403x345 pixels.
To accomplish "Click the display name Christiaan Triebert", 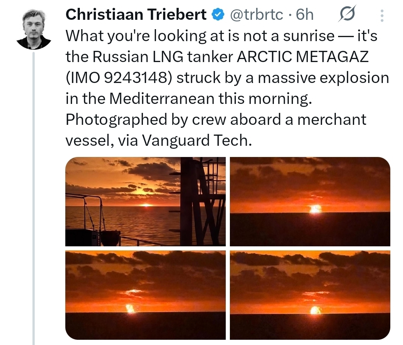I will coord(136,15).
